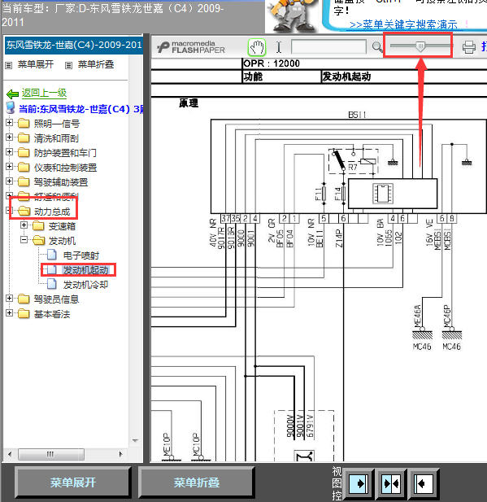The width and height of the screenshot is (487, 502).
Task: Click the 发动机冷却 document icon
Action: point(52,284)
